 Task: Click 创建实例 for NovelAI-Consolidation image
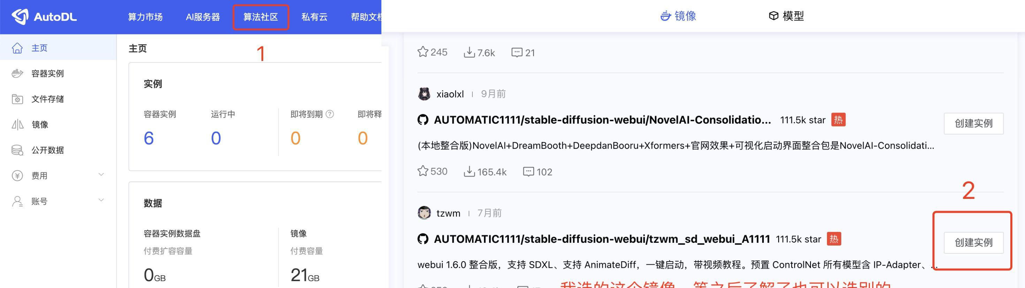coord(973,124)
